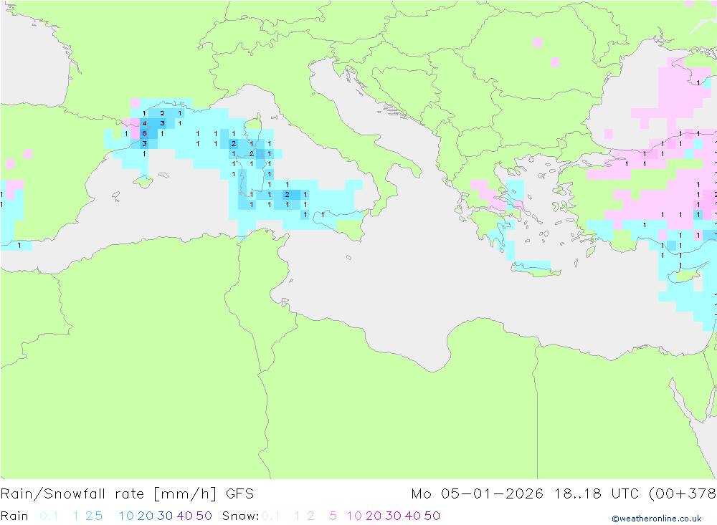Click the '4' rain rate value on map
717x525 pixels.
[x=145, y=123]
